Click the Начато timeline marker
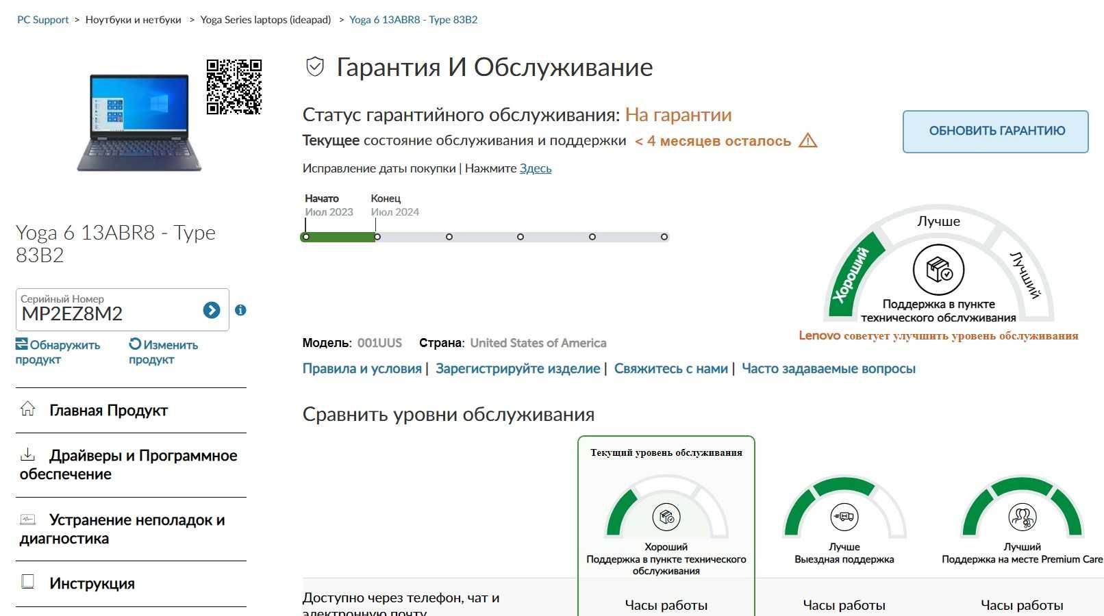This screenshot has height=616, width=1104. pos(306,237)
